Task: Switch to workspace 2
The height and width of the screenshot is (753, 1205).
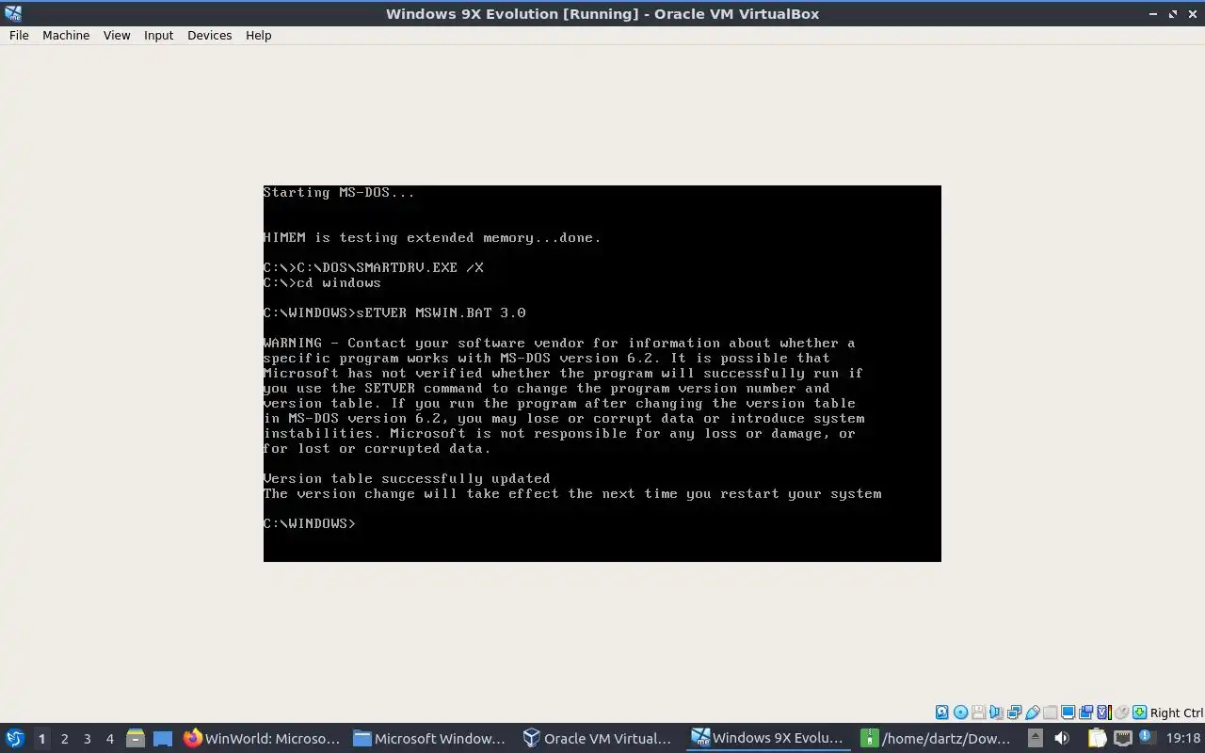Action: click(64, 739)
